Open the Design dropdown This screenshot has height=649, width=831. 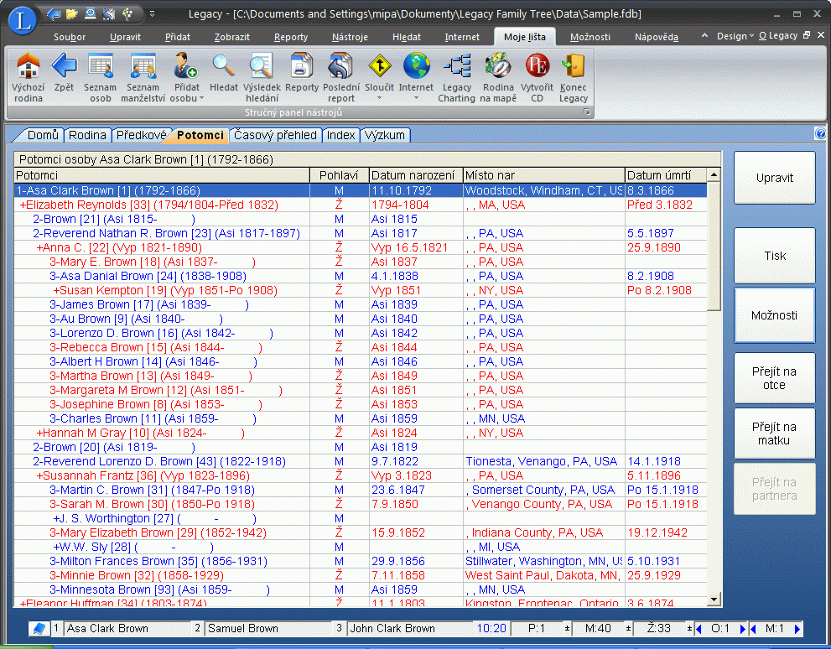735,36
